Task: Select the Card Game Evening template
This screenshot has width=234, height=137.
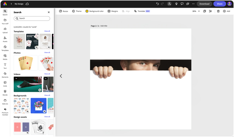Action: point(32,41)
